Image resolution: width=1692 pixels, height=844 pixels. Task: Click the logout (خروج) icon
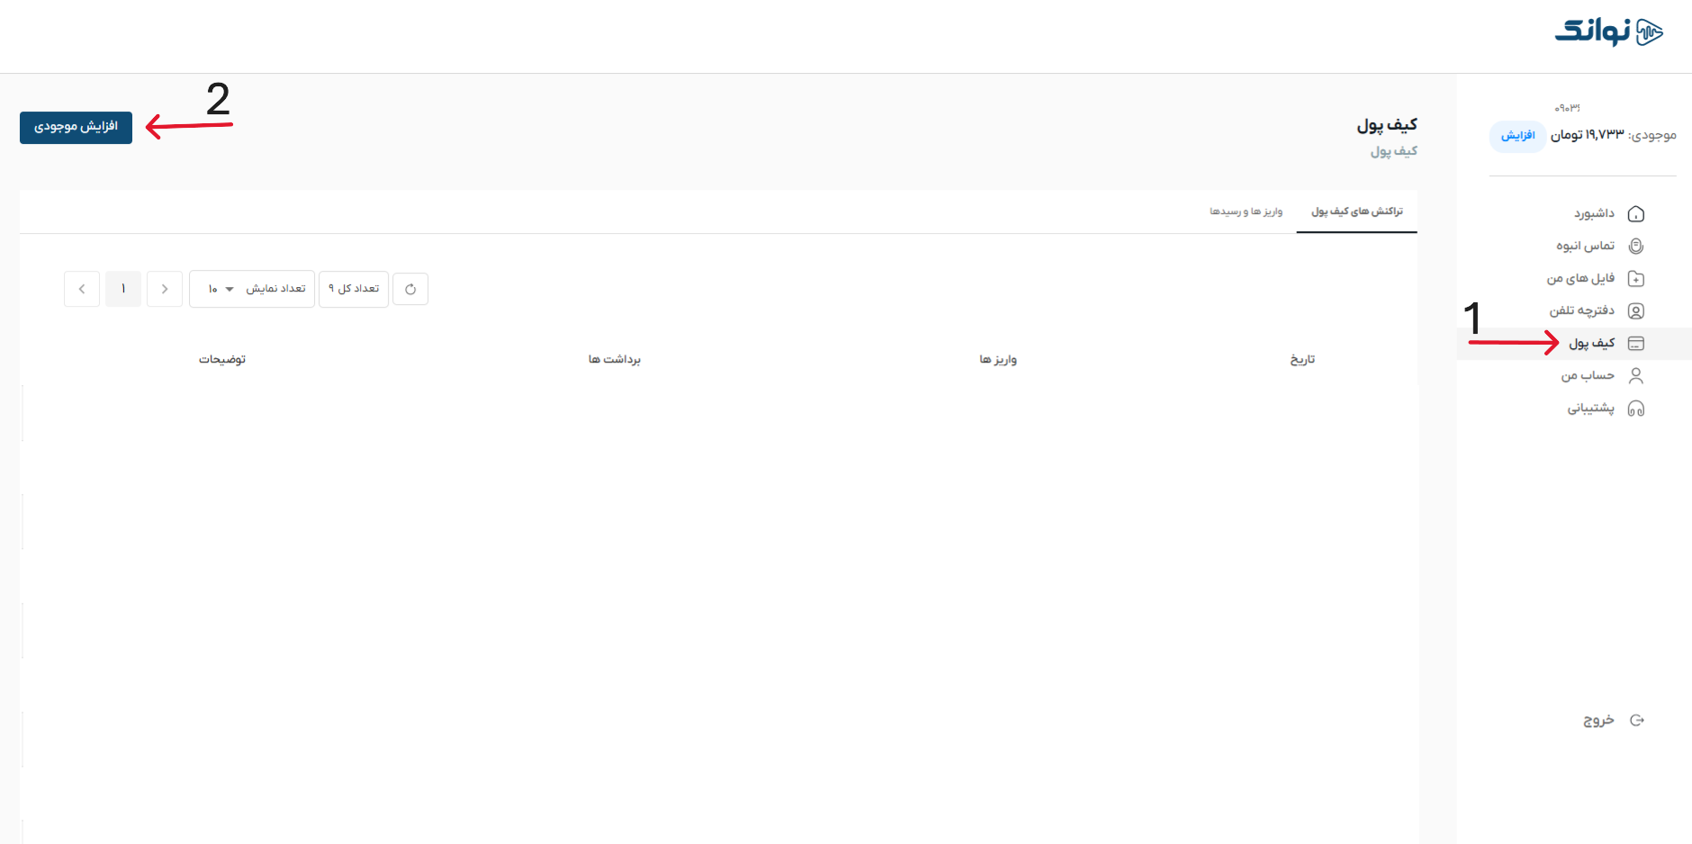coord(1637,721)
